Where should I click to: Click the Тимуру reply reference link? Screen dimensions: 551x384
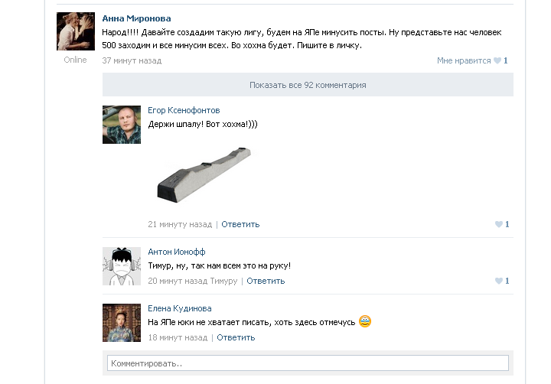[223, 281]
